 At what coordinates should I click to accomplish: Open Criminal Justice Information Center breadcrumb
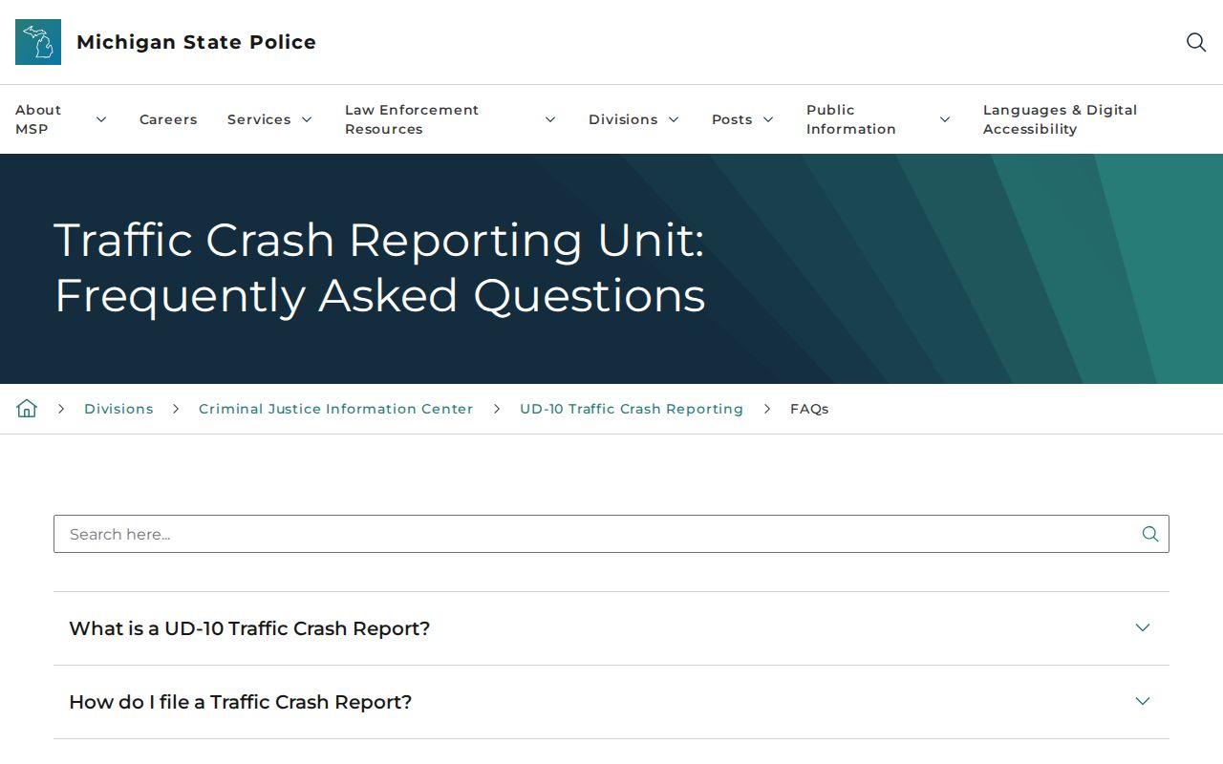point(336,409)
